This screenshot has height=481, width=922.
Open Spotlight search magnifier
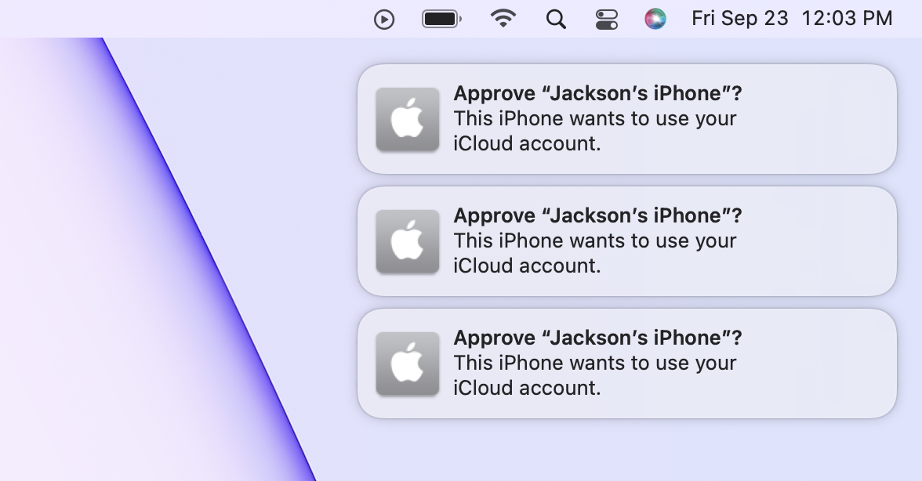point(556,20)
